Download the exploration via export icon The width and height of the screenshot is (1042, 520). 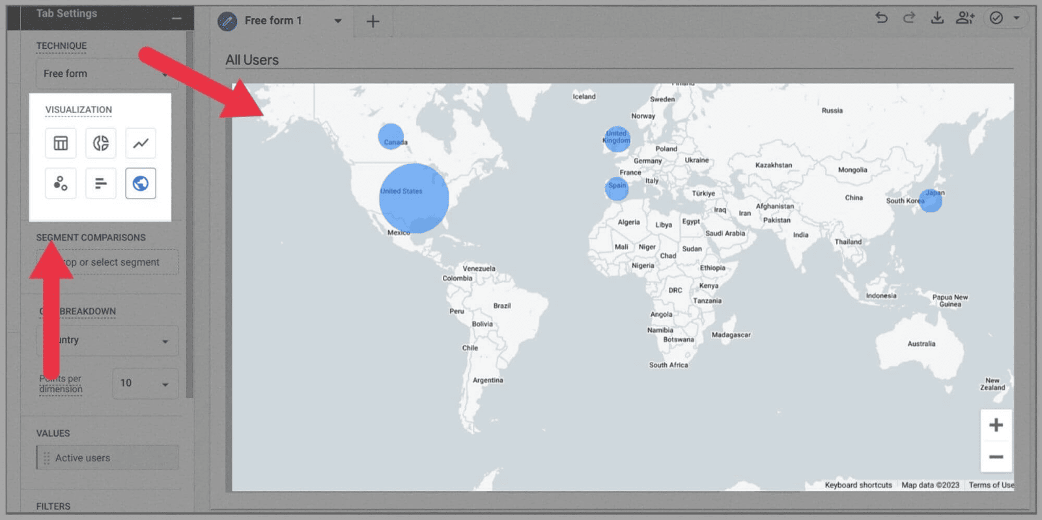[x=937, y=18]
